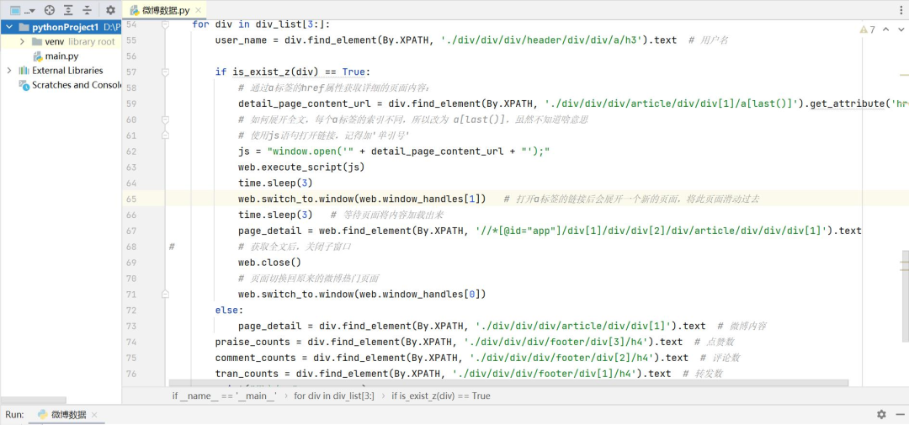Viewport: 909px width, 425px height.
Task: Select the 微博数据 tab in Run panel
Action: (x=67, y=415)
